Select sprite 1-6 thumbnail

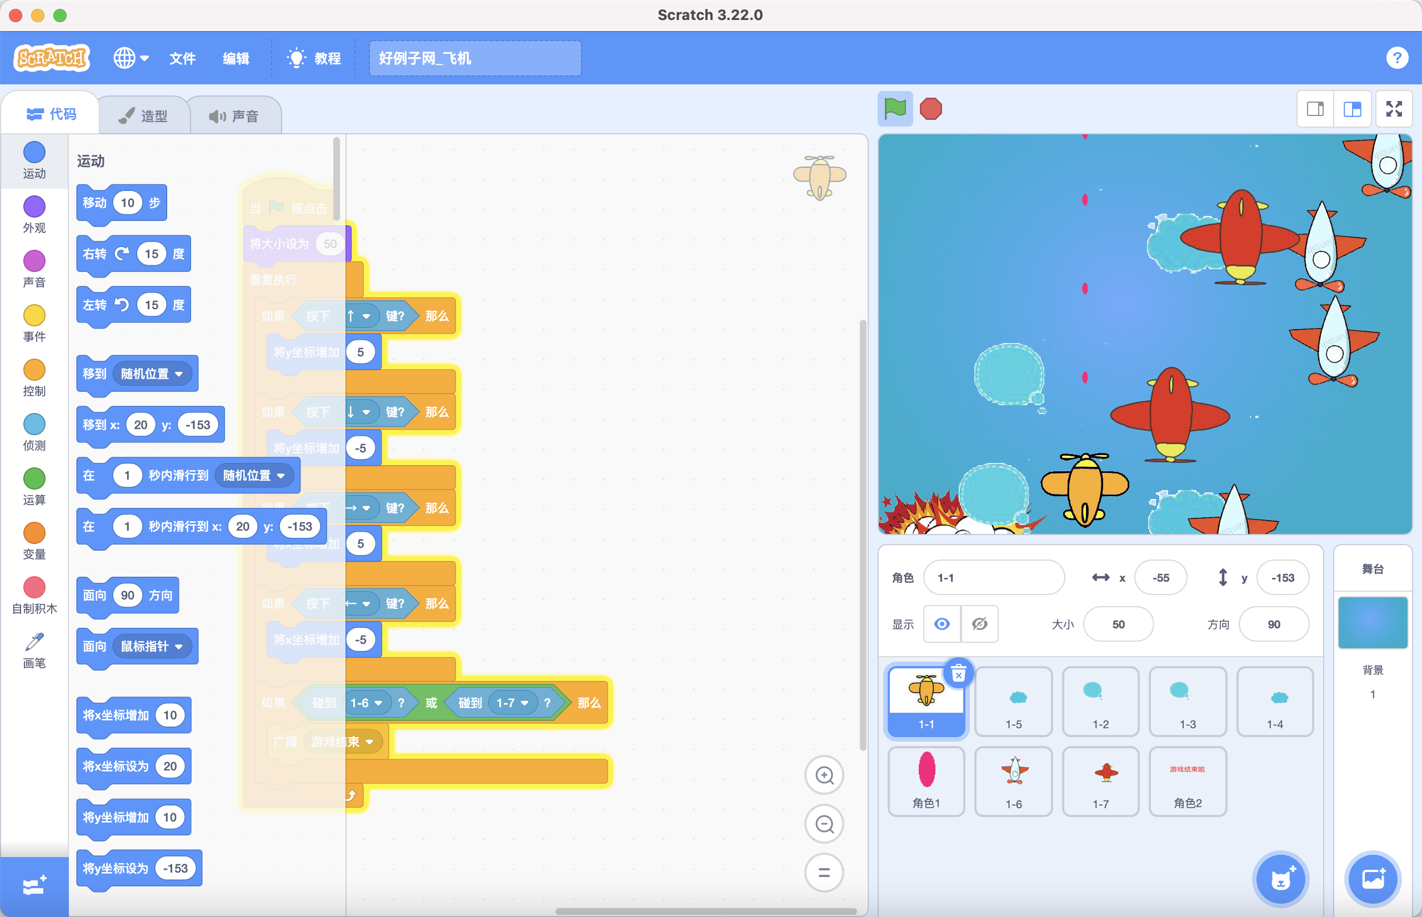tap(1013, 780)
